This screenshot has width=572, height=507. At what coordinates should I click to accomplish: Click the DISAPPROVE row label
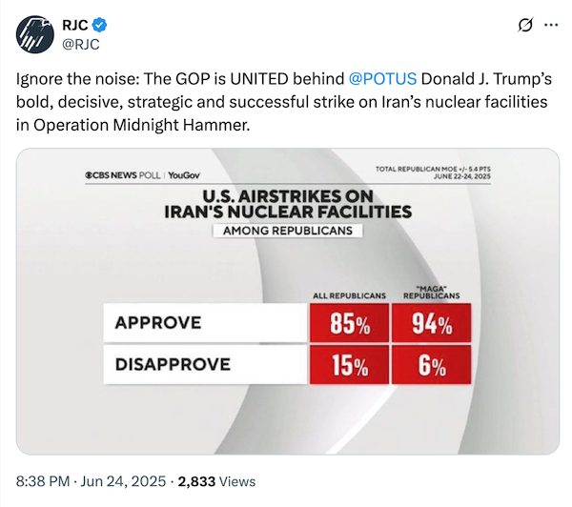point(174,364)
